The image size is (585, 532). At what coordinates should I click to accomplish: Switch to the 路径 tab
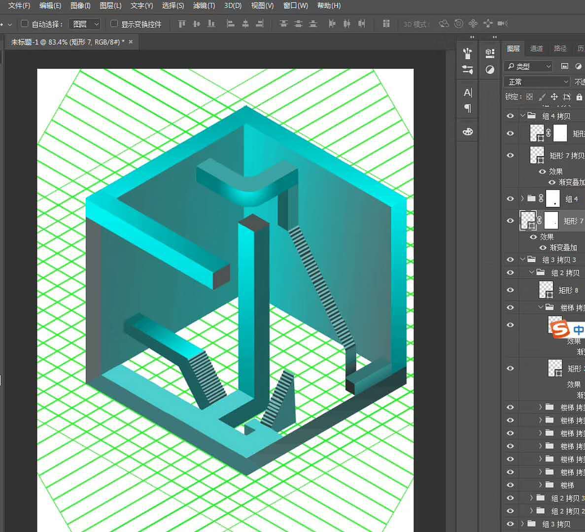(560, 48)
